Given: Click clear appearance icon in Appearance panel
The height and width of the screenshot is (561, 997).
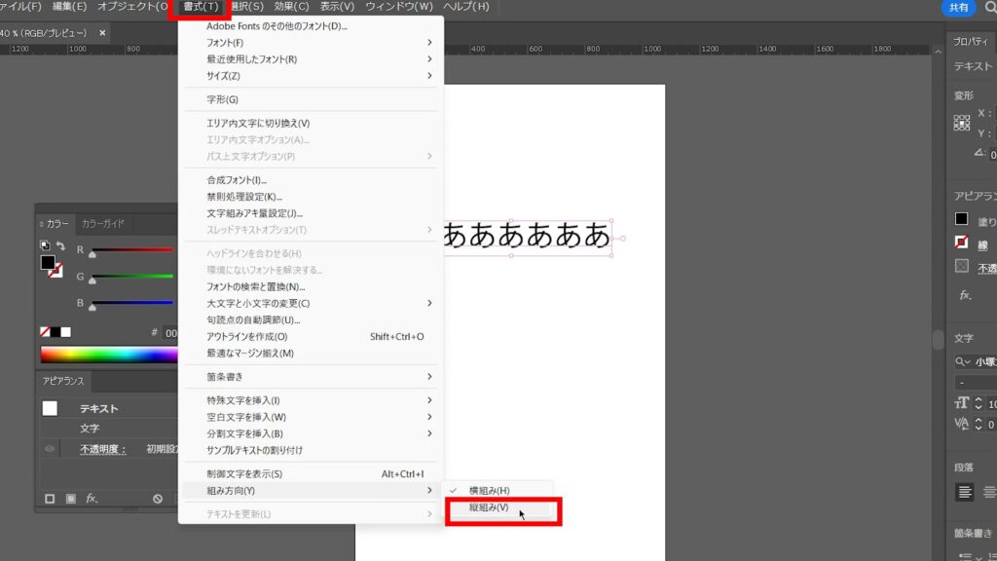Looking at the screenshot, I should click(158, 499).
